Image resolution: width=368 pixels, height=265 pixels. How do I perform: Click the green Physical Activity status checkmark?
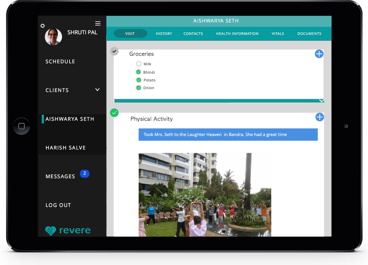[114, 113]
